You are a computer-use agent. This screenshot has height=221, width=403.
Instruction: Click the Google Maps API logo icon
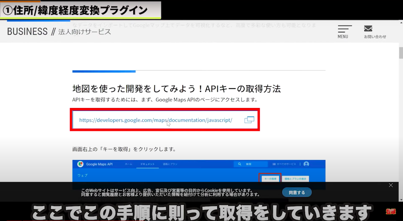80,164
